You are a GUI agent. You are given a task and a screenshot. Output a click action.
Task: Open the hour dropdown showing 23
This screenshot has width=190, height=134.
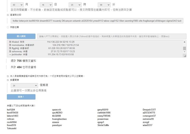tap(75, 5)
